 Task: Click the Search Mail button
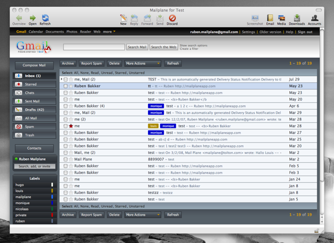pyautogui.click(x=137, y=47)
